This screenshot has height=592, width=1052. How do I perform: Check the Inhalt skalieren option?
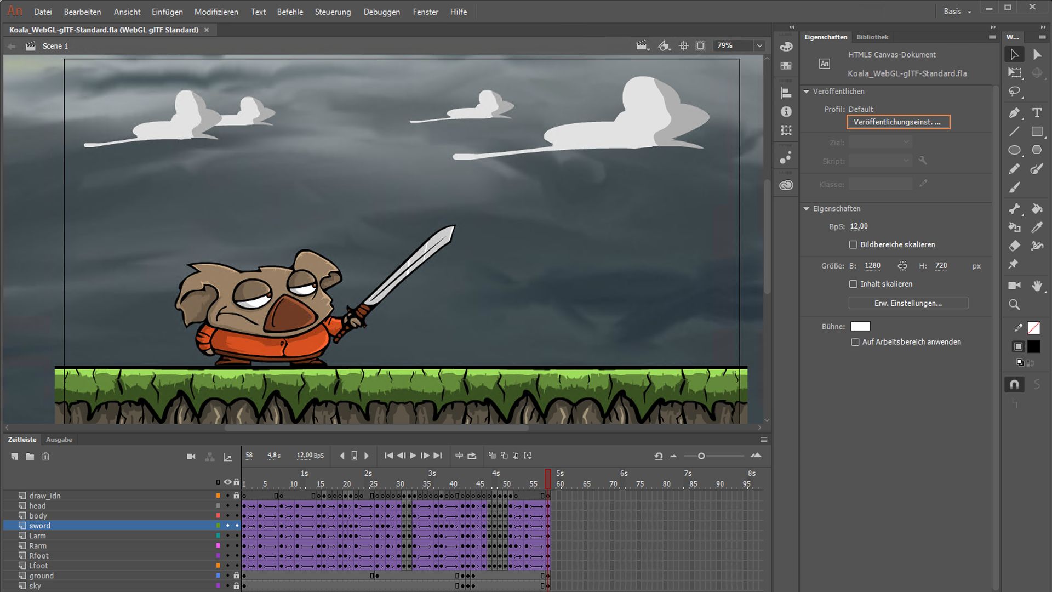point(853,284)
